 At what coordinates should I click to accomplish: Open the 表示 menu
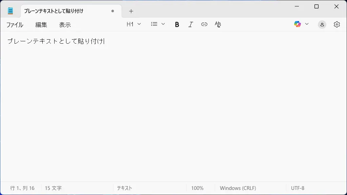tap(65, 25)
